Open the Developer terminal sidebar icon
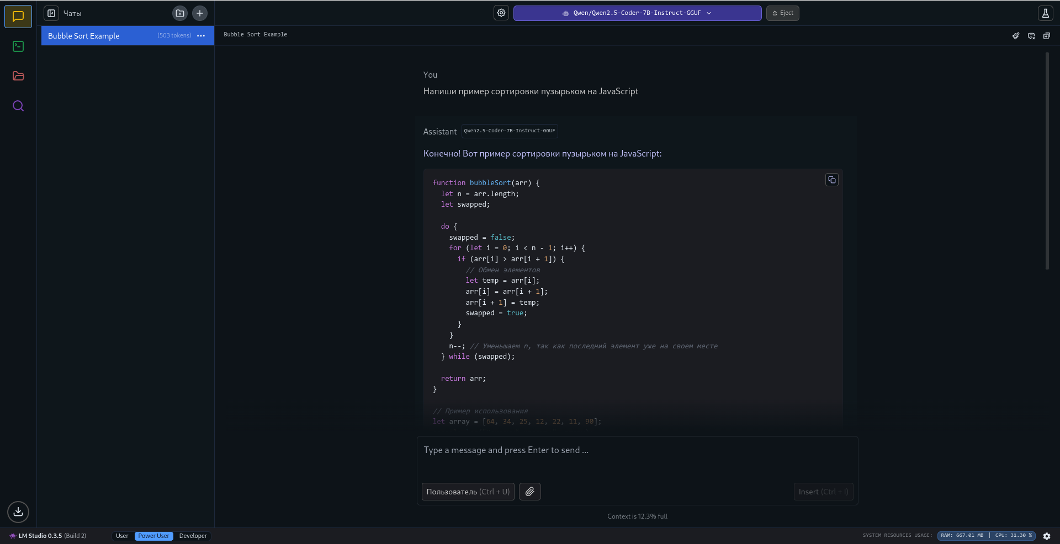The width and height of the screenshot is (1060, 544). (18, 46)
